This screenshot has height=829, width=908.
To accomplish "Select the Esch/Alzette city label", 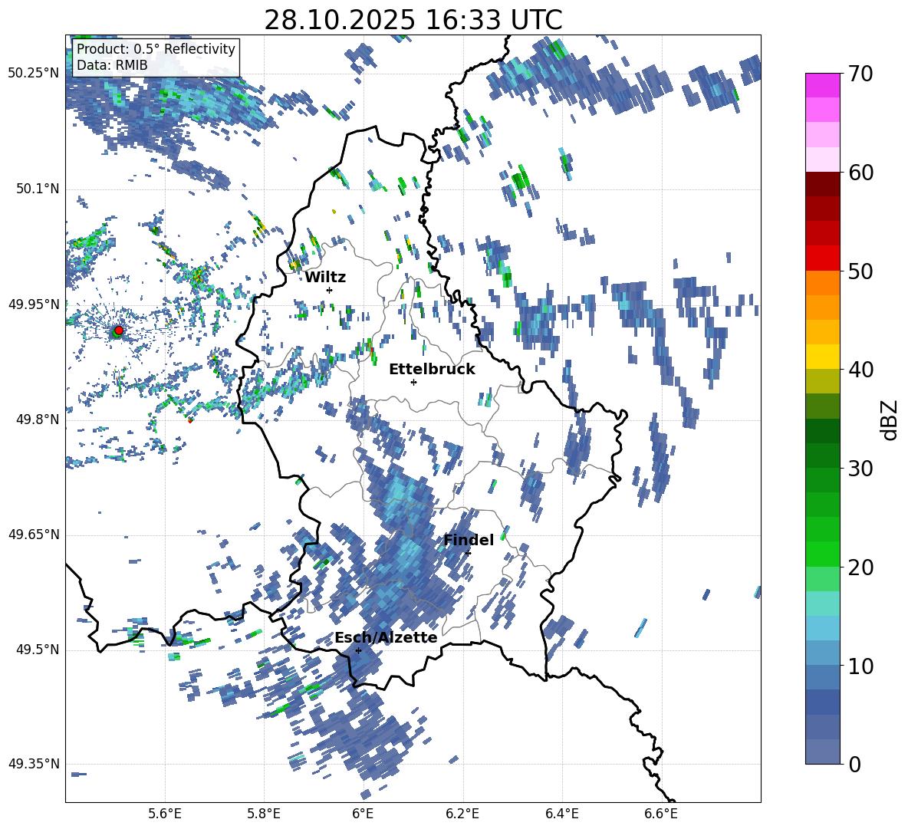I will click(x=386, y=637).
